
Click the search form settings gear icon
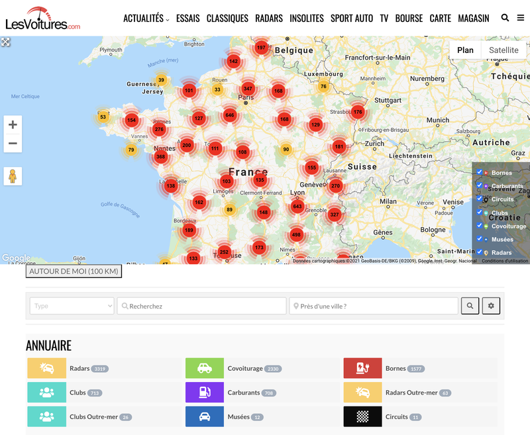click(x=491, y=306)
